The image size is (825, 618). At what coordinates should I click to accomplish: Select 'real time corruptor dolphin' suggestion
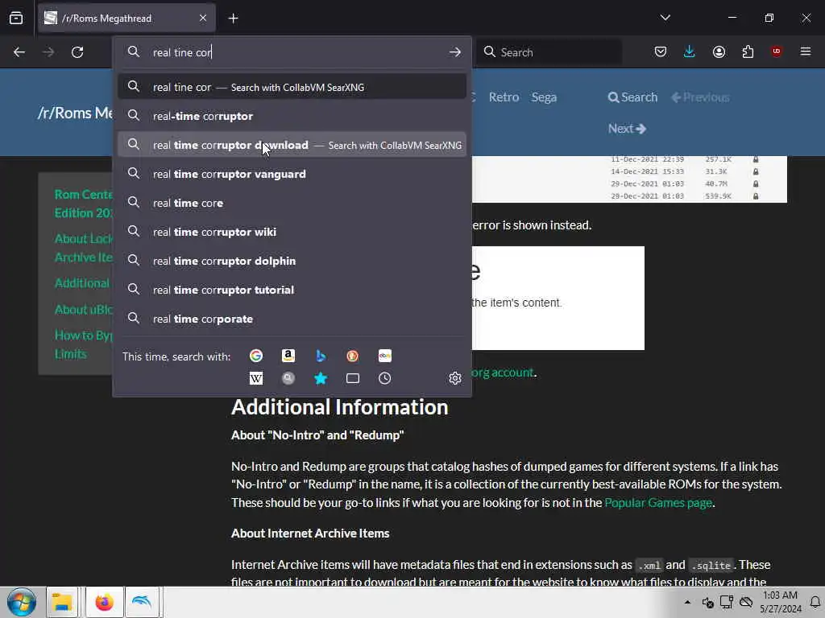[x=292, y=260]
